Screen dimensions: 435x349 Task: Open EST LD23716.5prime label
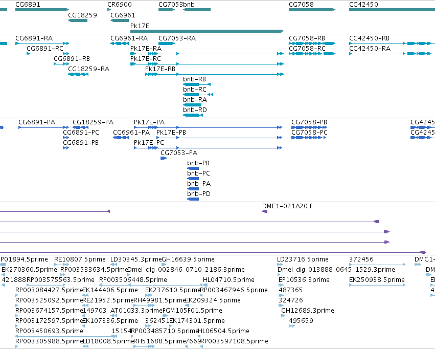pos(303,259)
